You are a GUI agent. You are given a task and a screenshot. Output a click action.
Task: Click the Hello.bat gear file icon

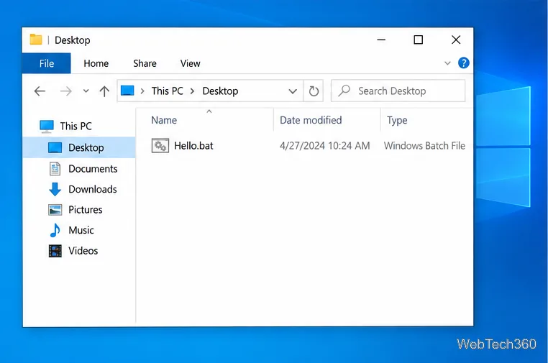pos(160,146)
